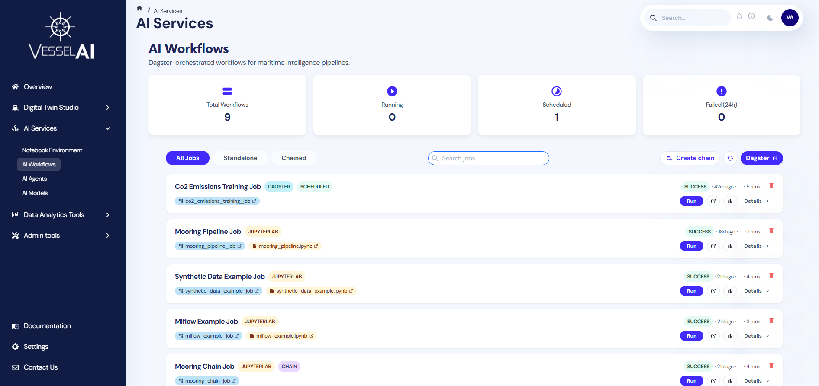Open mooring_pipeline.ipynb notebook link
The image size is (819, 386).
285,246
